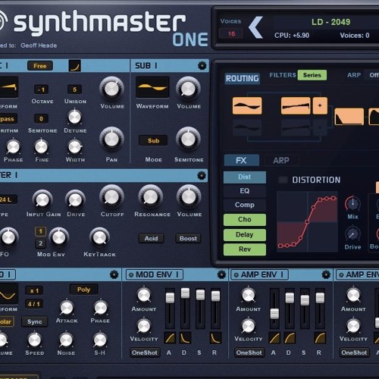Screen dimensions: 379x379
Task: Open the Filter 1 settings gear
Action: [202, 175]
